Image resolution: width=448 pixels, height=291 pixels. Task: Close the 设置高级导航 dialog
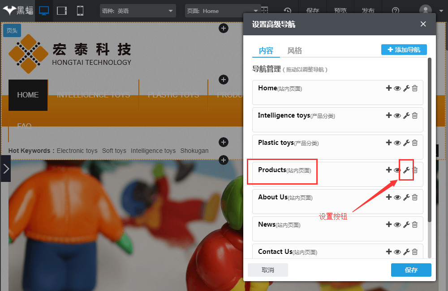[x=423, y=24]
